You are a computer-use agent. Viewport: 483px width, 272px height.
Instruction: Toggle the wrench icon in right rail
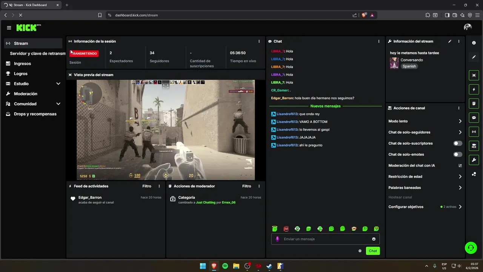click(x=474, y=160)
